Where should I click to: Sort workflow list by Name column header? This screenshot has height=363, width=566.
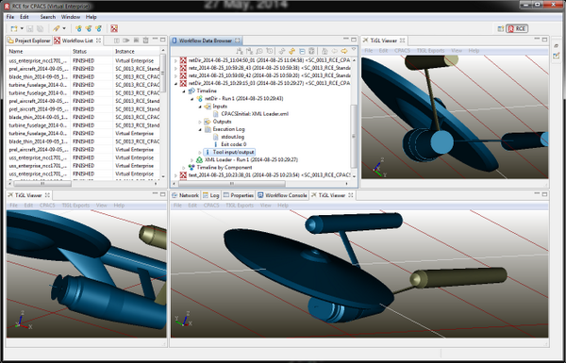[39, 51]
